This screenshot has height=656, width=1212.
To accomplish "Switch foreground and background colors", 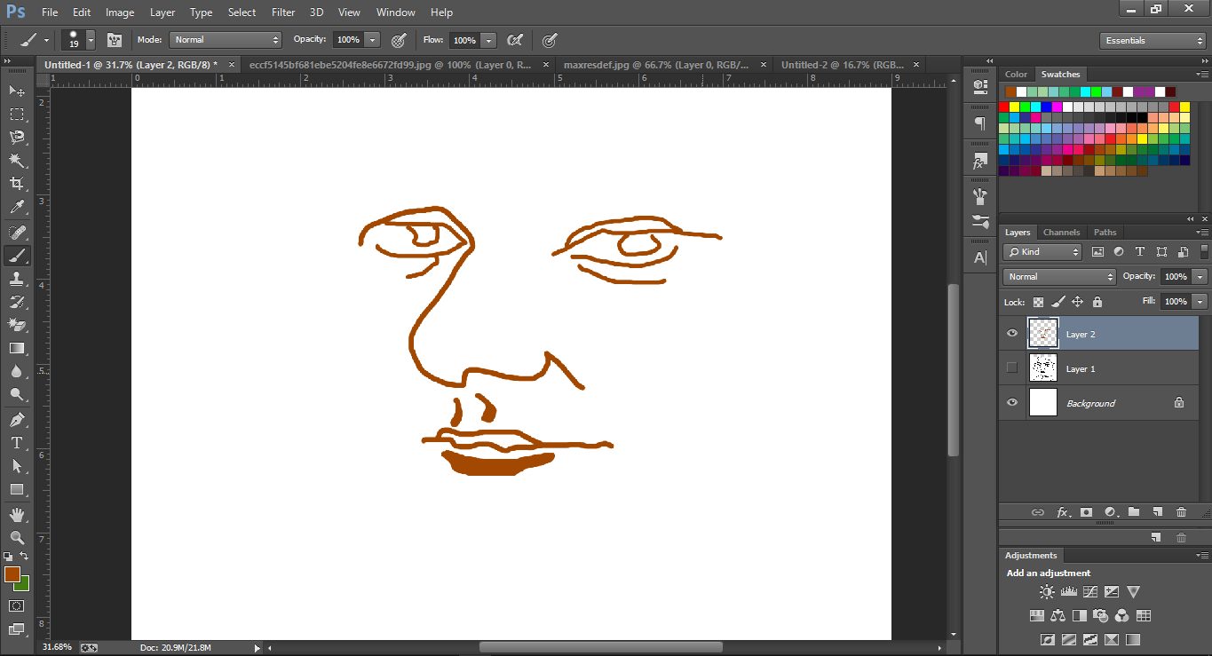I will click(x=25, y=557).
